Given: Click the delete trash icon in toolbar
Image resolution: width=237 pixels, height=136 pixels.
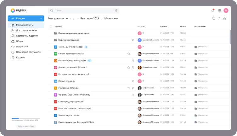Looking at the screenshot, I should pos(224,19).
